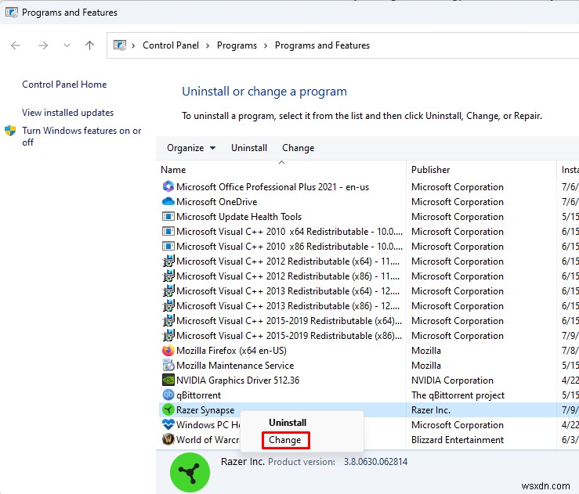
Task: Click the Visual C++ 2013 (x64) installer icon
Action: pos(168,290)
